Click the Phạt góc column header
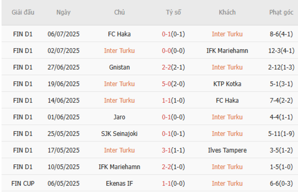The image size is (298, 194). click(281, 12)
